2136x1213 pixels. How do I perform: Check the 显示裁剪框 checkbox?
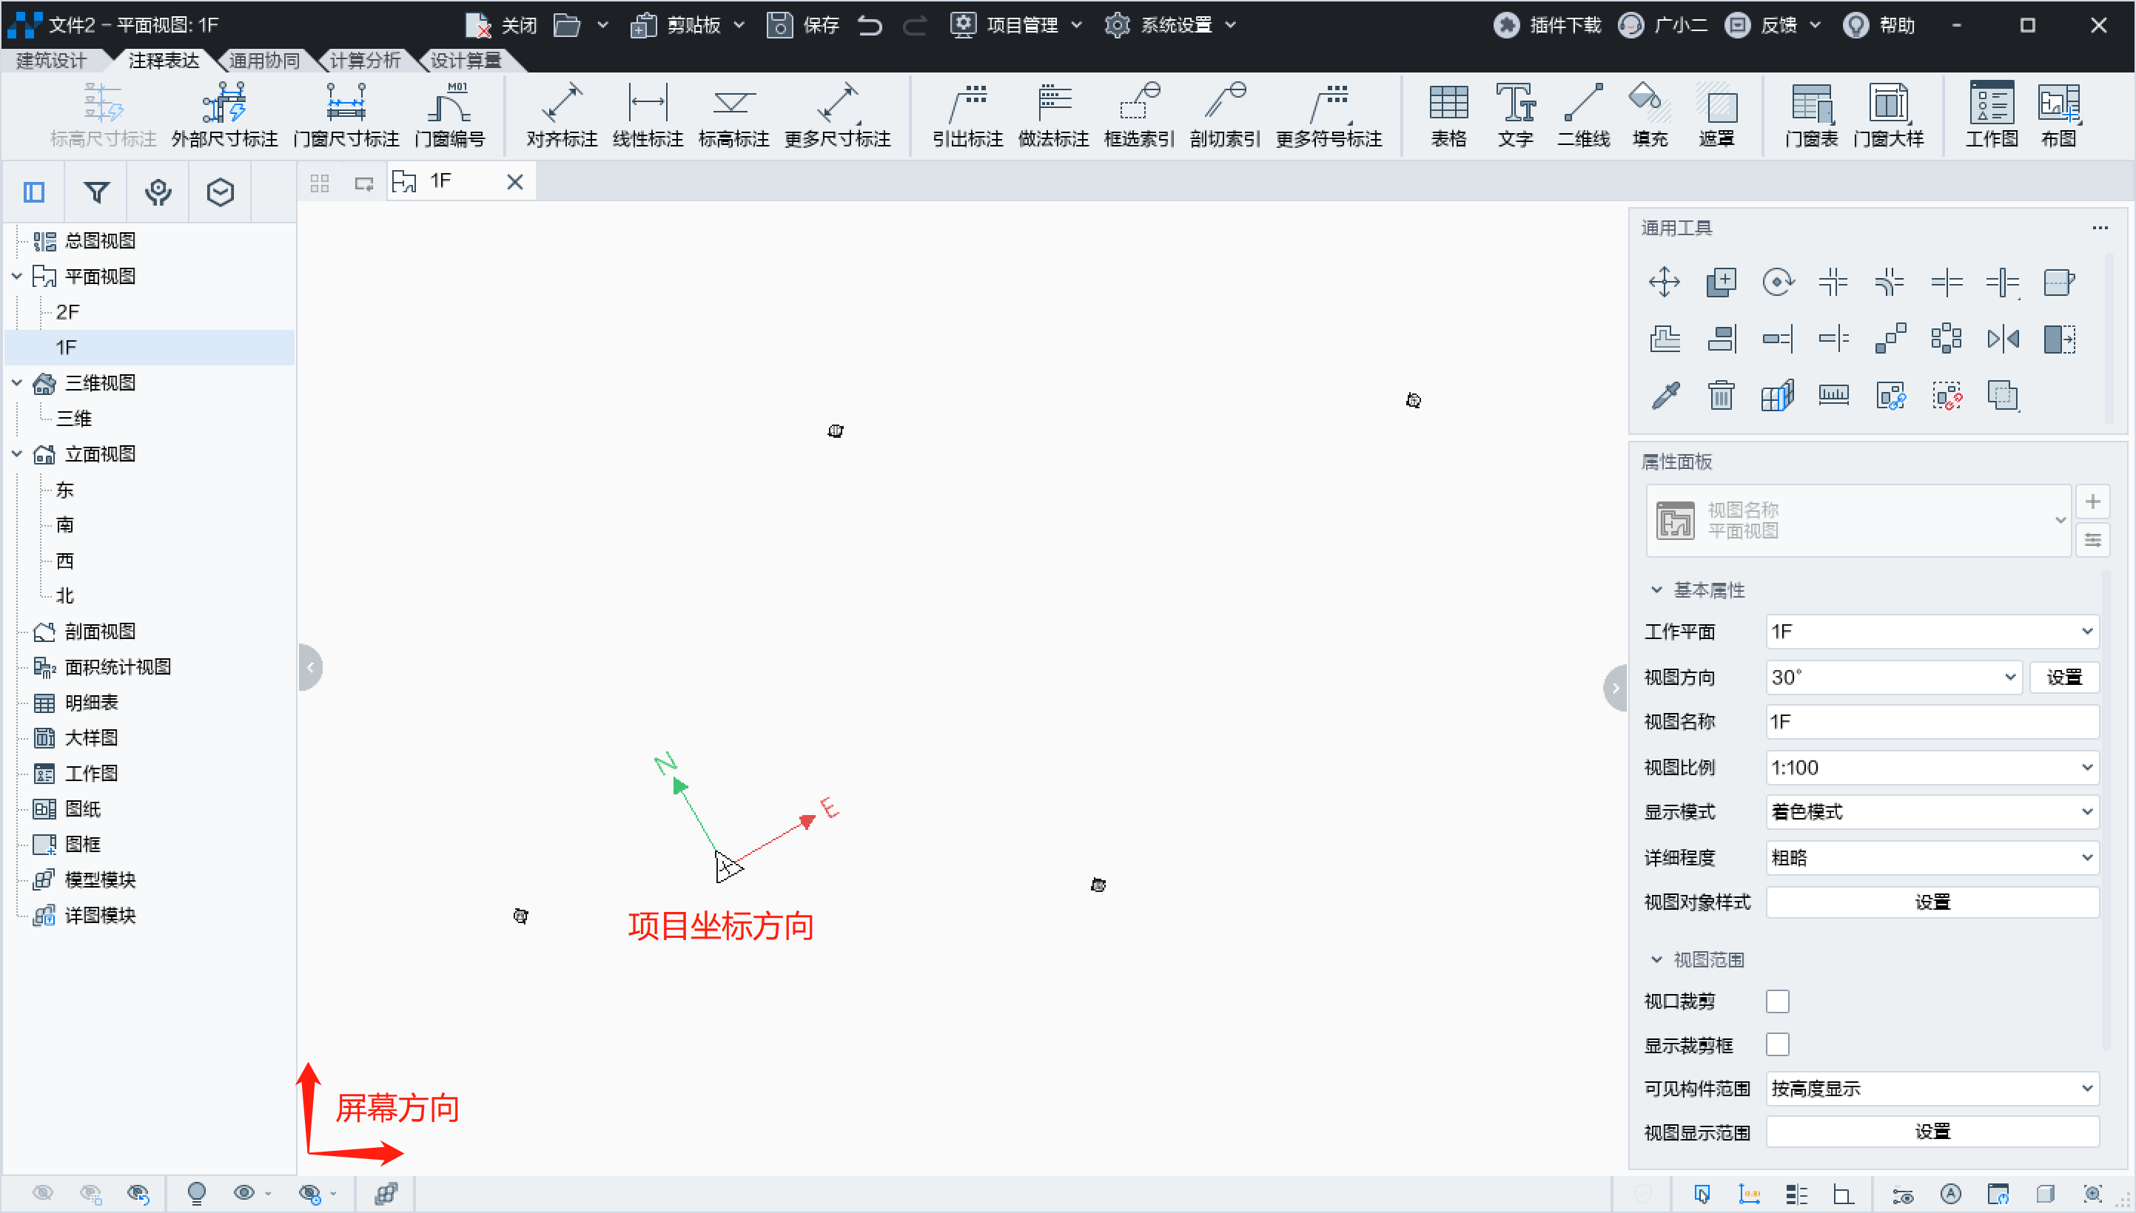(1777, 1044)
